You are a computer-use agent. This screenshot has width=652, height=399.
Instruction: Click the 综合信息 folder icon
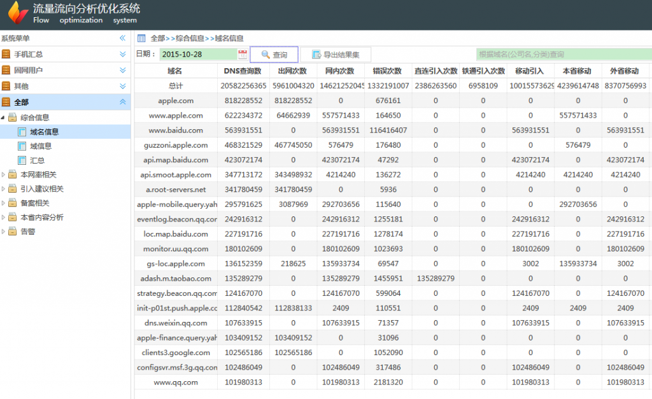[x=13, y=117]
